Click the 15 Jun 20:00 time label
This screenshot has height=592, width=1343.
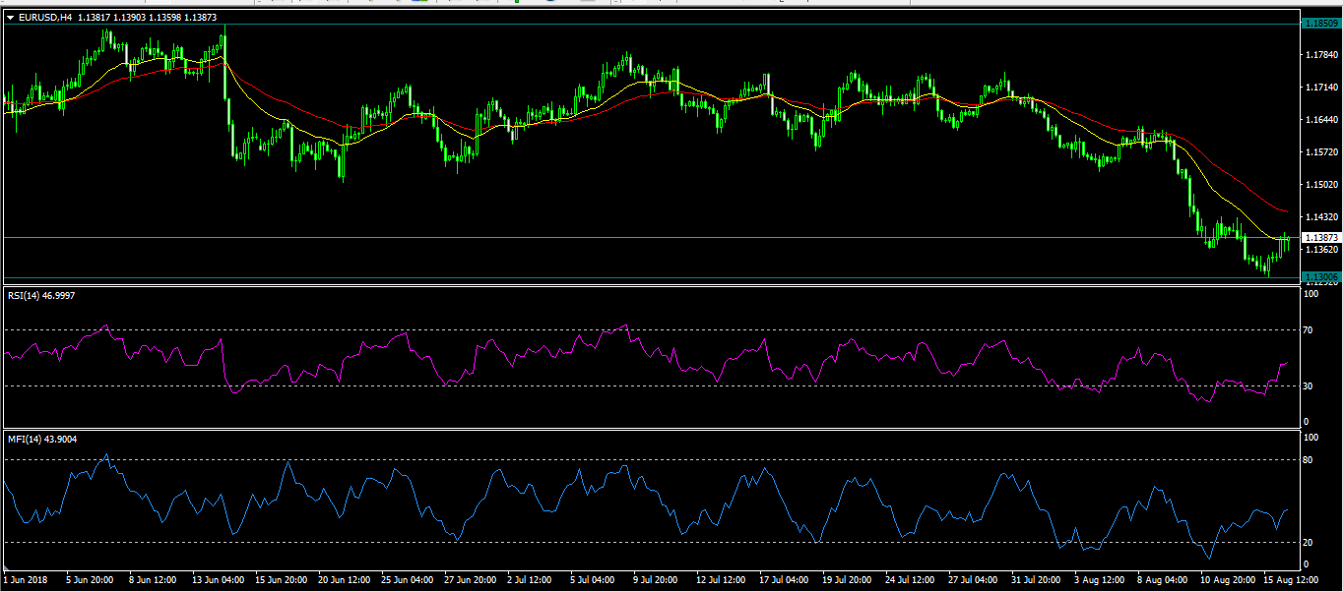pyautogui.click(x=282, y=580)
